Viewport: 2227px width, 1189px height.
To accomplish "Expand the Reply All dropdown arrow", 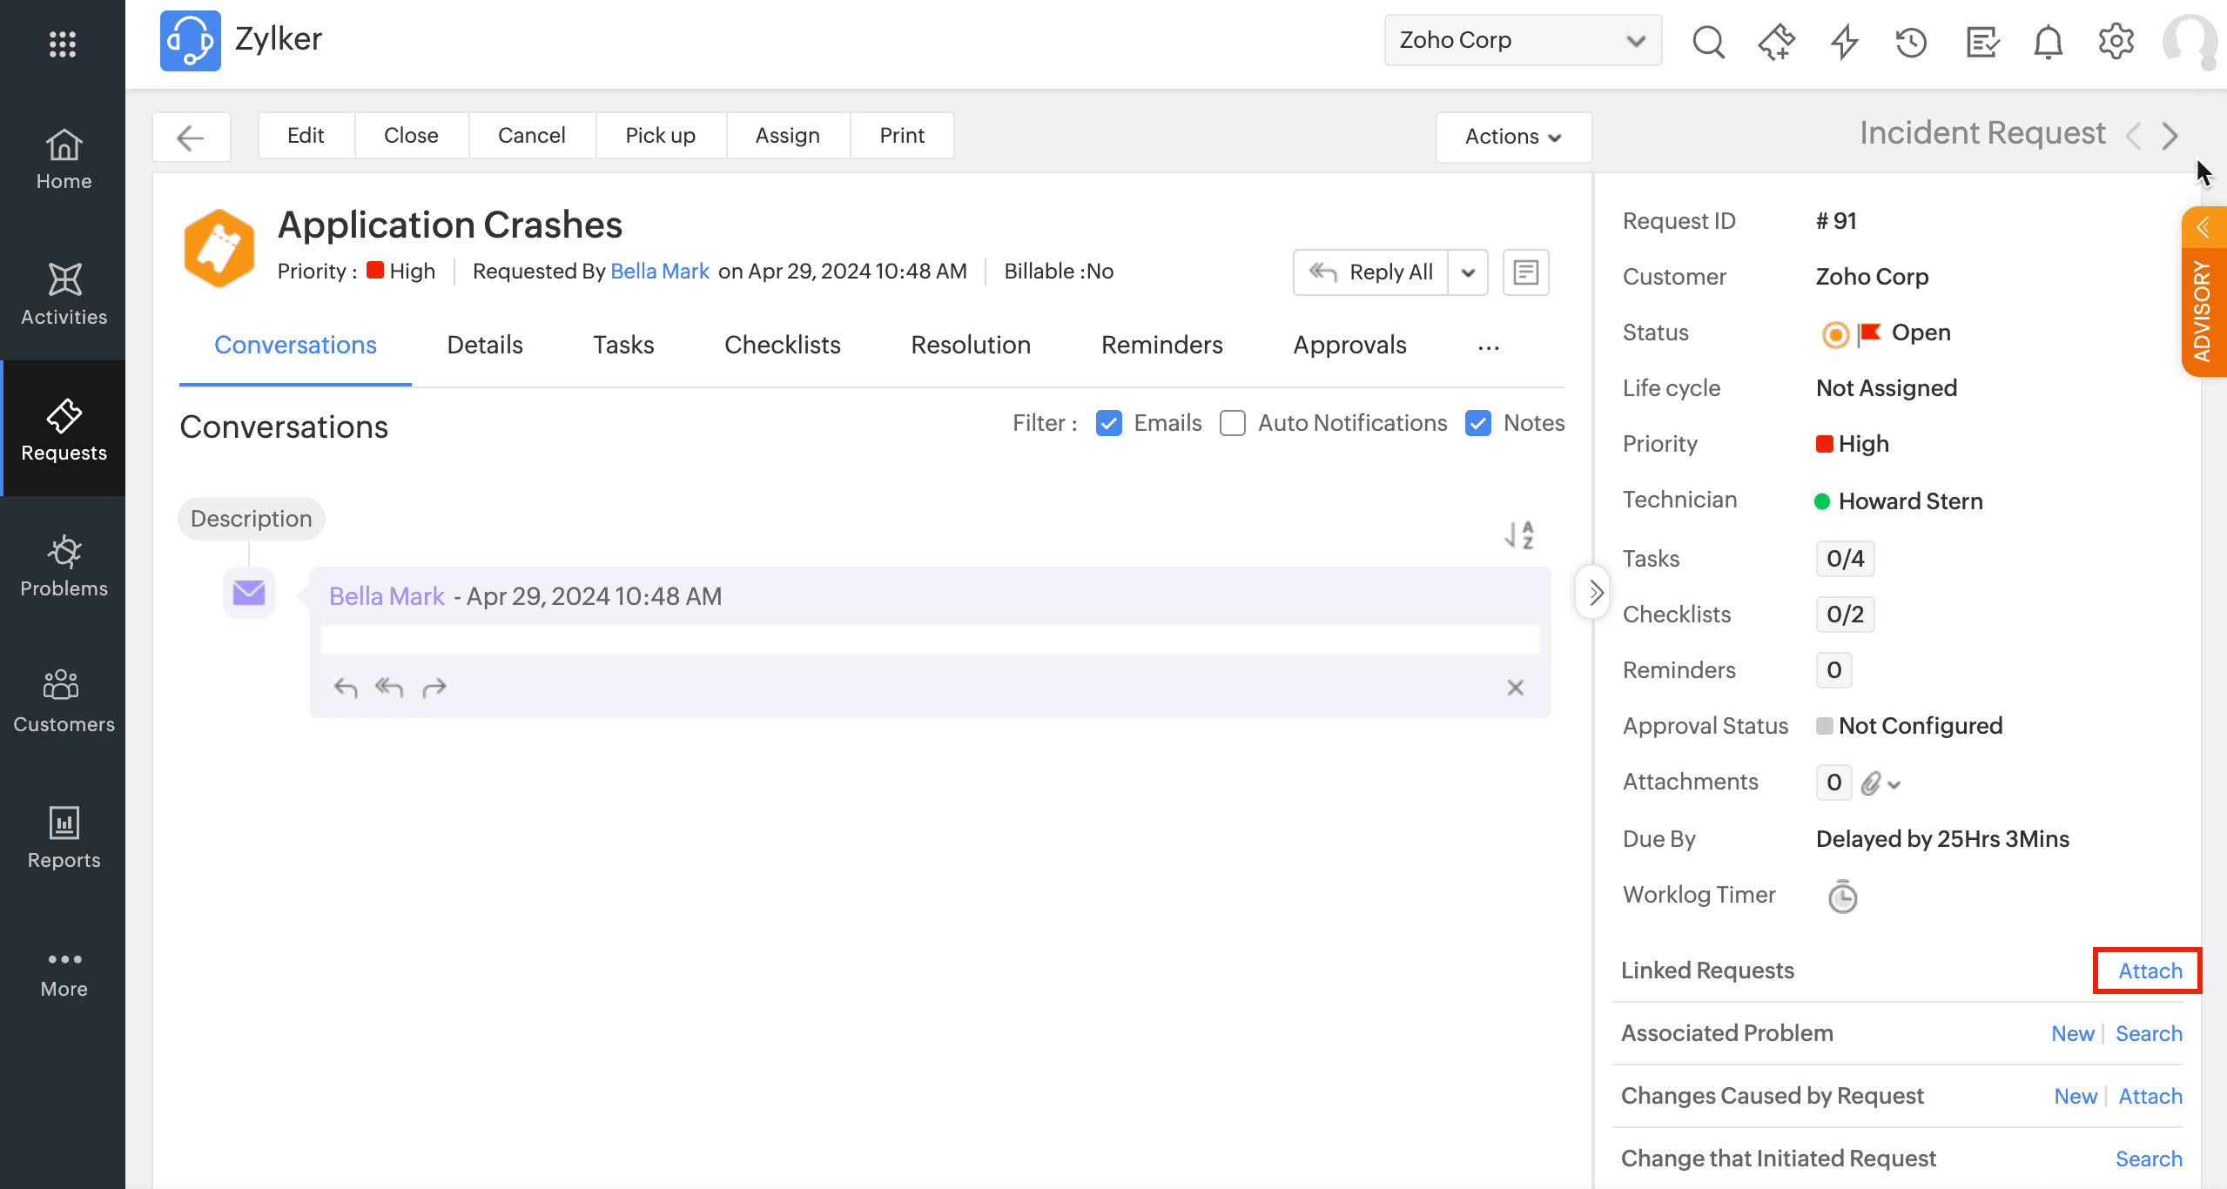I will (x=1468, y=272).
